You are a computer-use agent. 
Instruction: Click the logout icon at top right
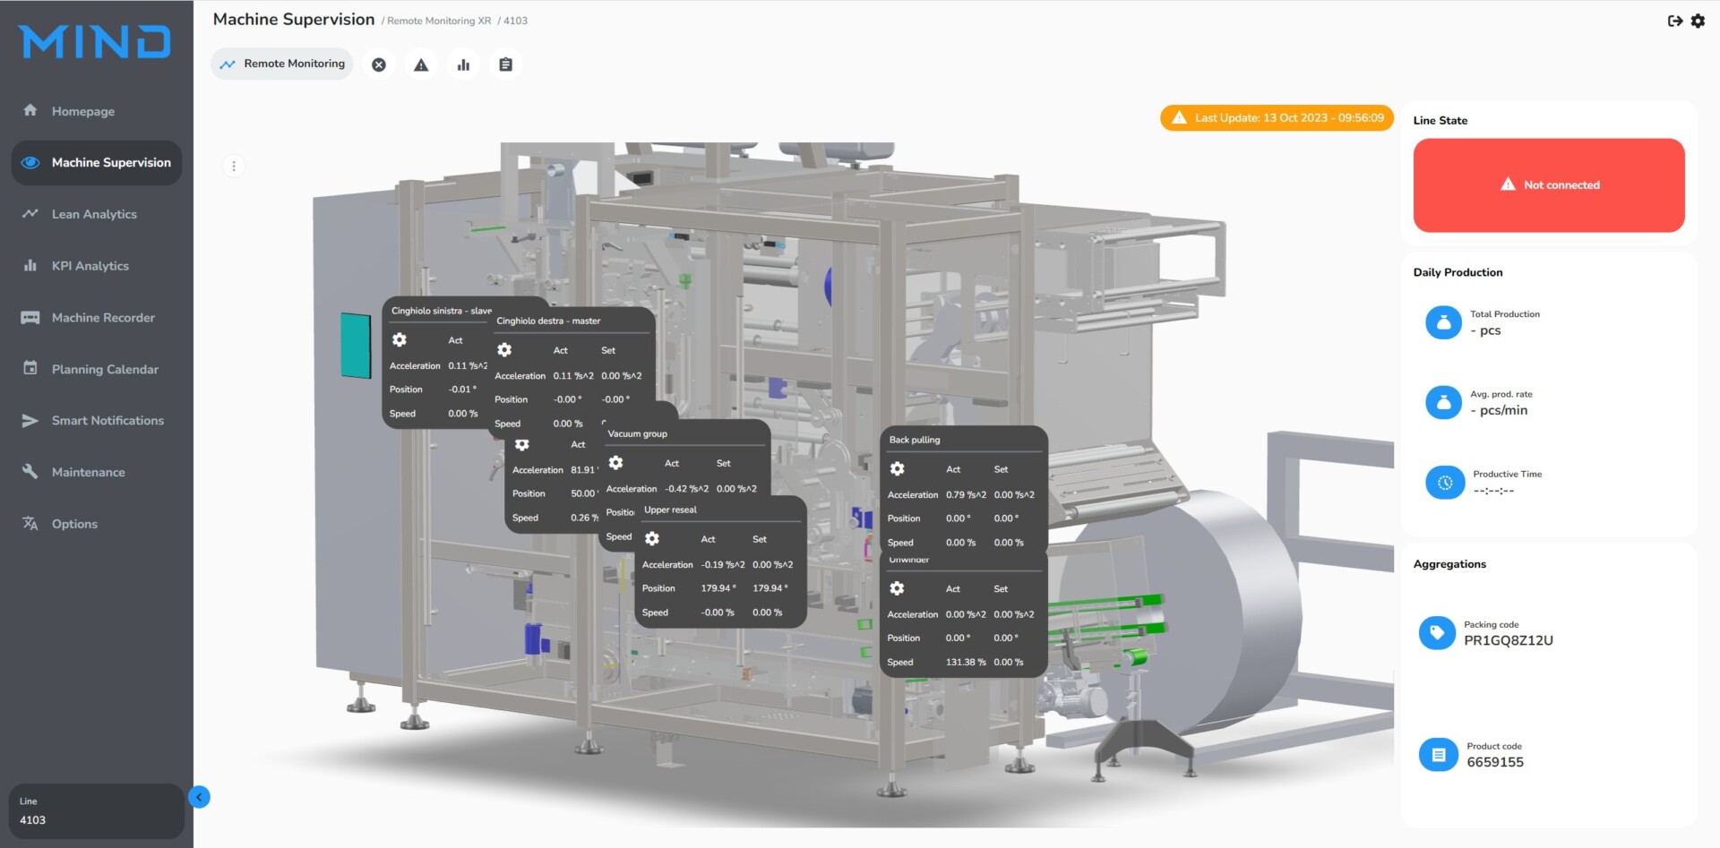1674,21
